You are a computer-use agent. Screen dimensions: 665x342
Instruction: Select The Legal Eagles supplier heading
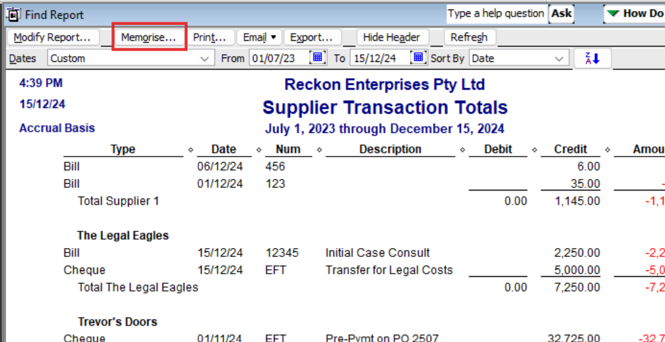click(x=123, y=236)
